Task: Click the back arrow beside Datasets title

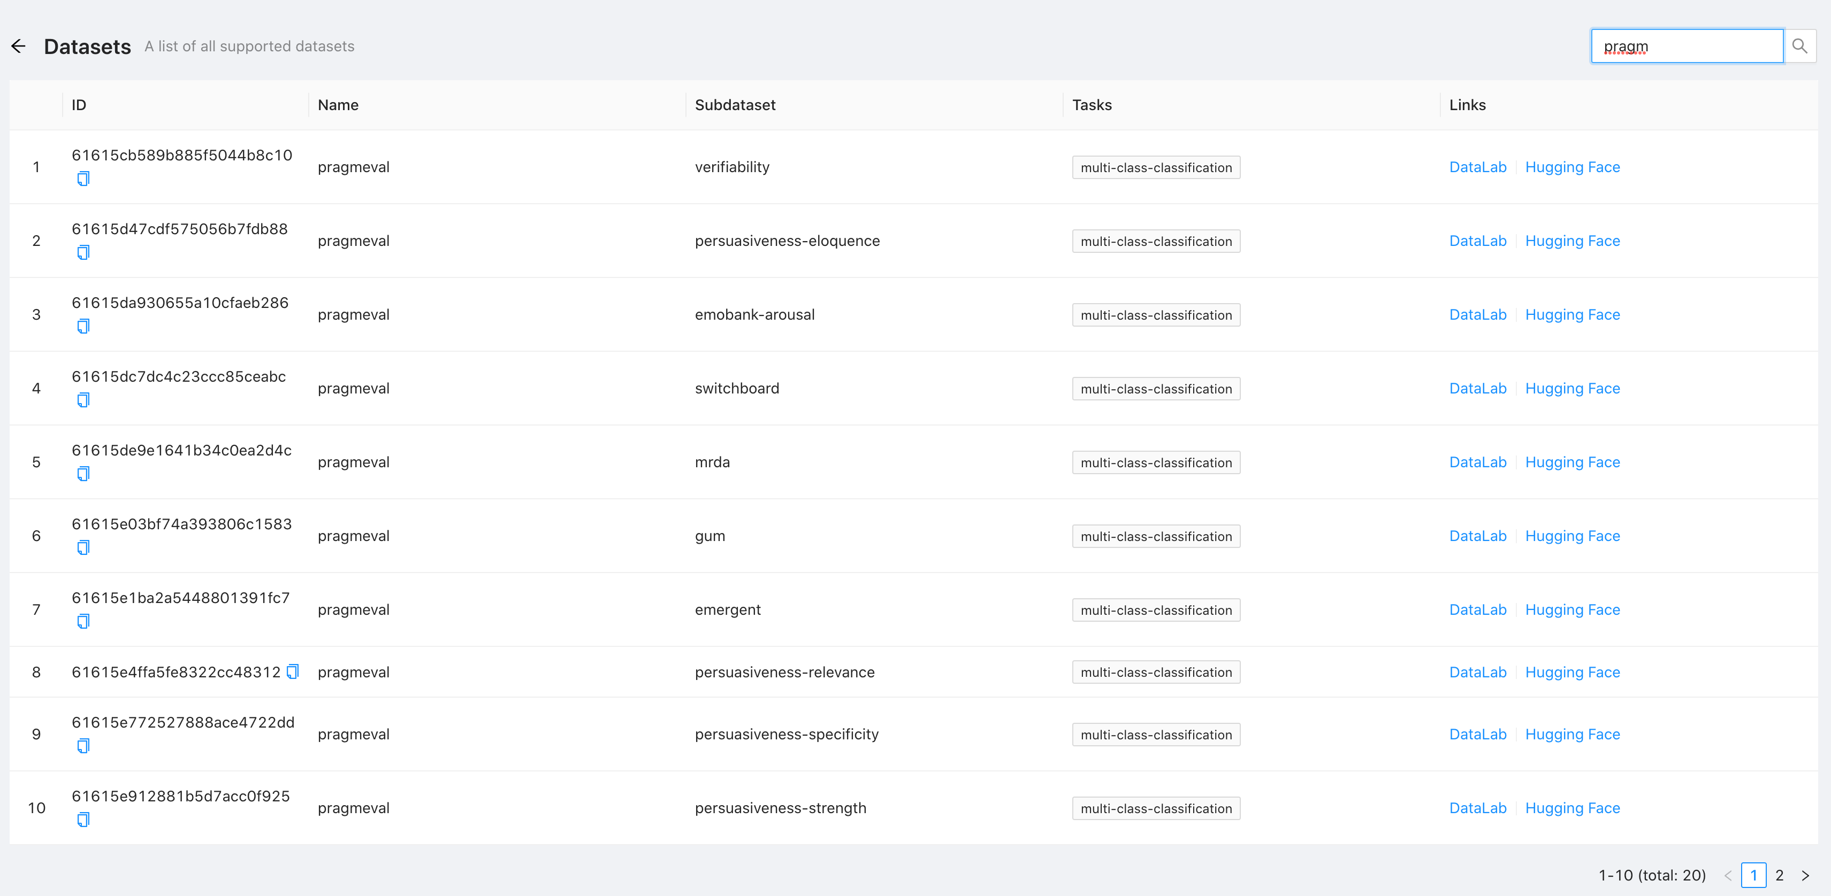Action: (x=18, y=45)
